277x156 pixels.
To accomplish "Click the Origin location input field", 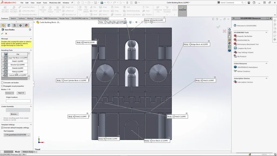I will click(x=18, y=101).
